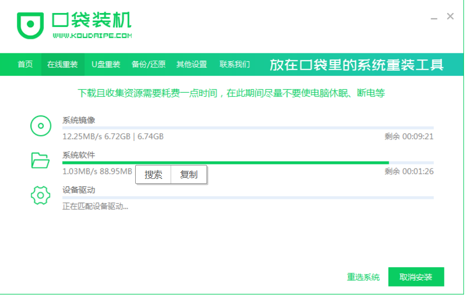Choose 复制 in the popup menu
Viewport: 466px width, 295px height.
tap(189, 174)
